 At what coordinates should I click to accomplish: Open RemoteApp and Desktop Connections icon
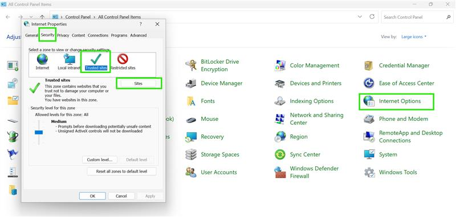(x=369, y=137)
